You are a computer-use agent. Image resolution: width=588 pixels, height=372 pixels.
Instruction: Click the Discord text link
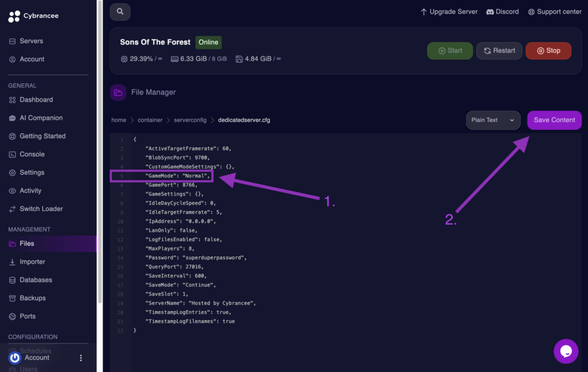(507, 11)
